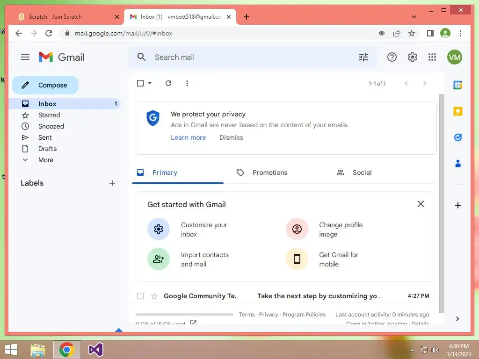Open Chrome tab search dropdown arrow

point(414,17)
